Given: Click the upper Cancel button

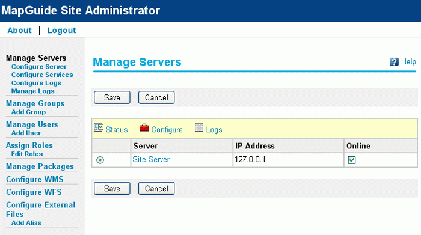Looking at the screenshot, I should [156, 97].
